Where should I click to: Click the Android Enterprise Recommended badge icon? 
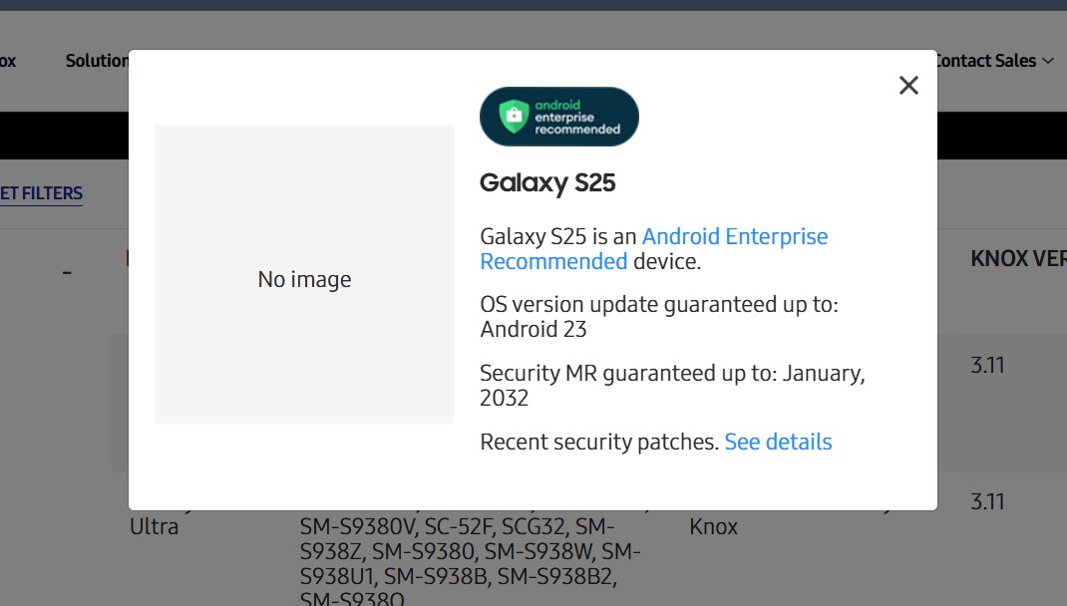[558, 117]
